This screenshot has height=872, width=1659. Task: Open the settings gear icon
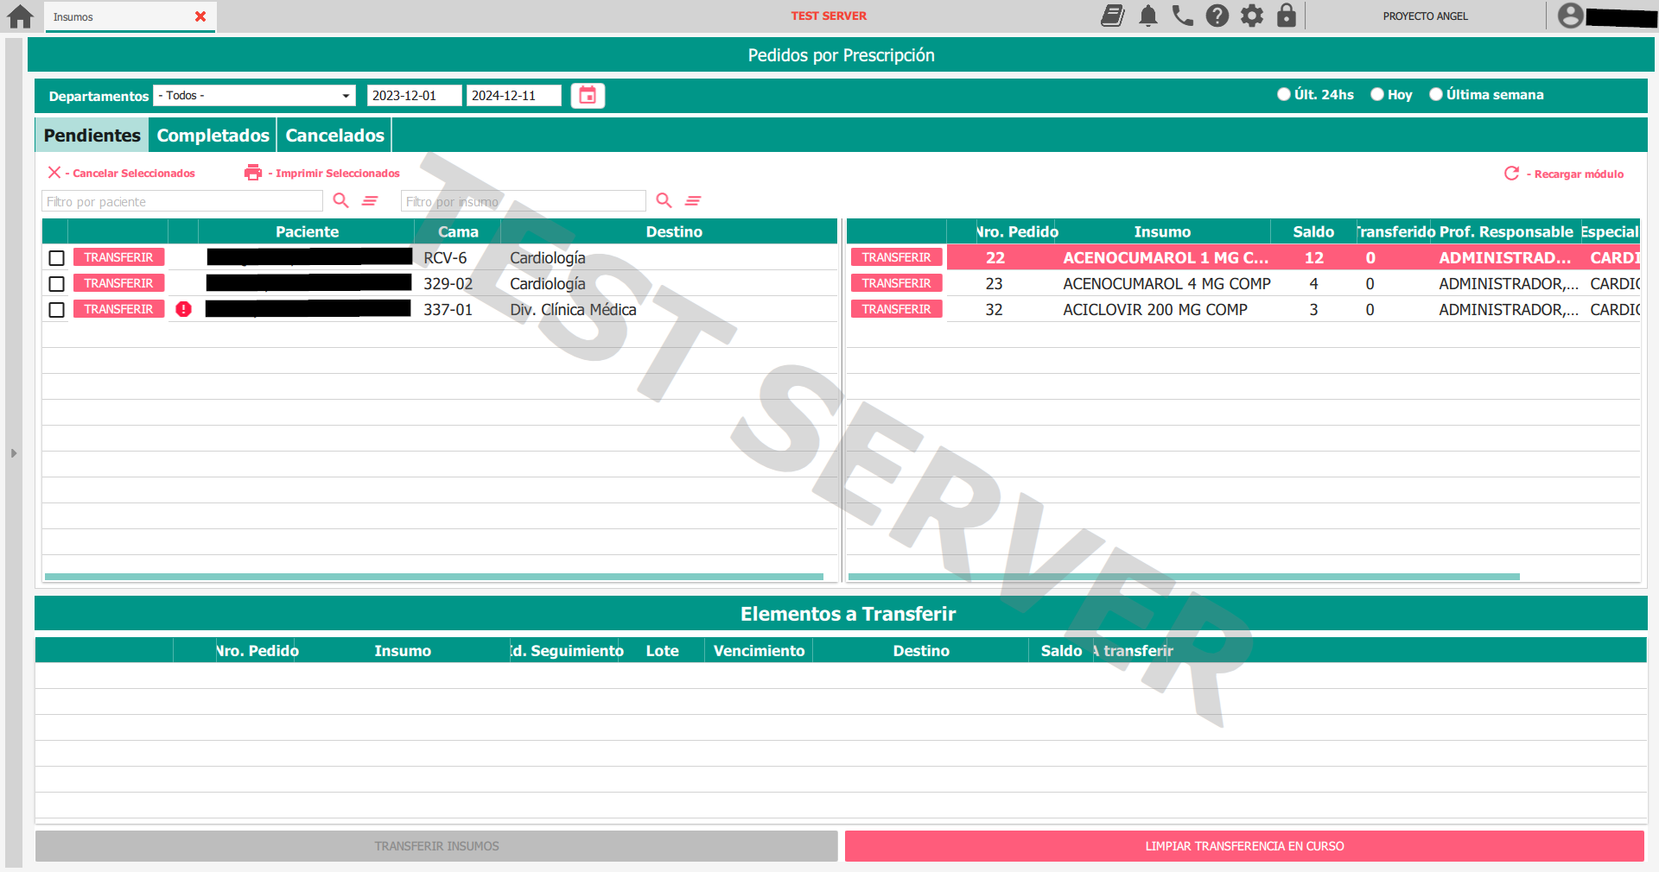(1252, 16)
